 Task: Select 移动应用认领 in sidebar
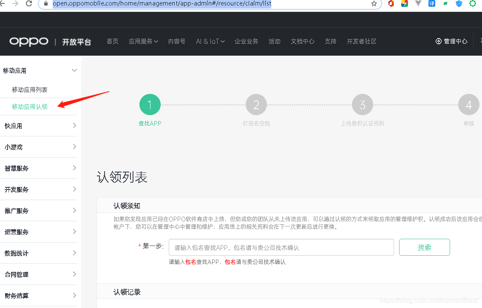point(29,106)
